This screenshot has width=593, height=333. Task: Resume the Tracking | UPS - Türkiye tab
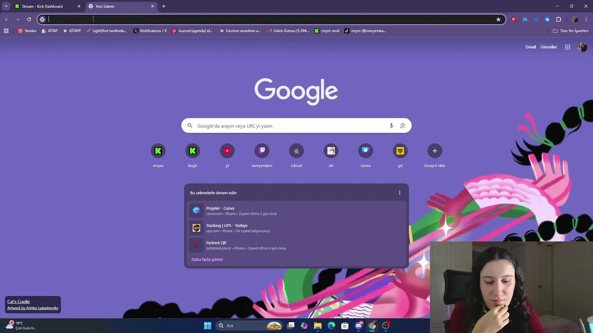click(296, 228)
